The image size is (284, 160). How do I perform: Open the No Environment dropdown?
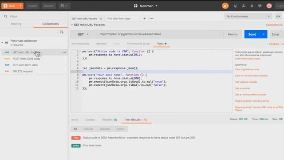point(248,16)
